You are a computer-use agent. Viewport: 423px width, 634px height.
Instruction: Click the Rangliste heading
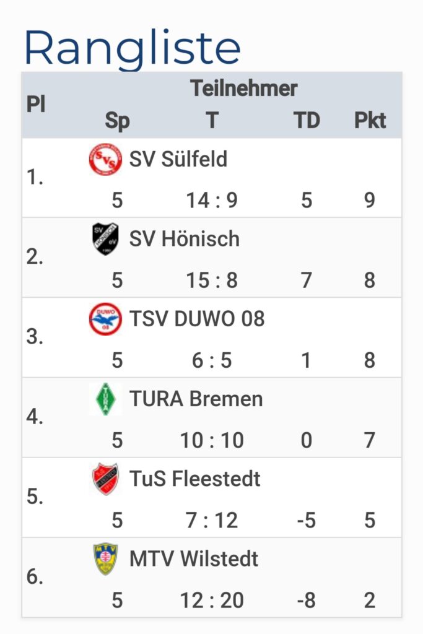(x=133, y=48)
